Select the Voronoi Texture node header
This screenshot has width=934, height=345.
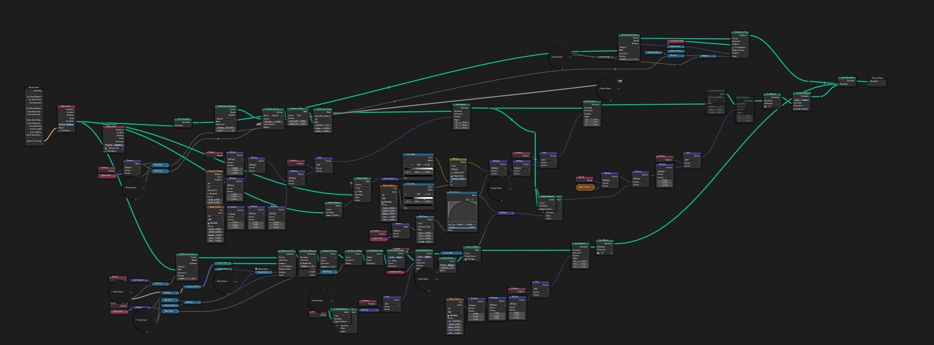215,171
